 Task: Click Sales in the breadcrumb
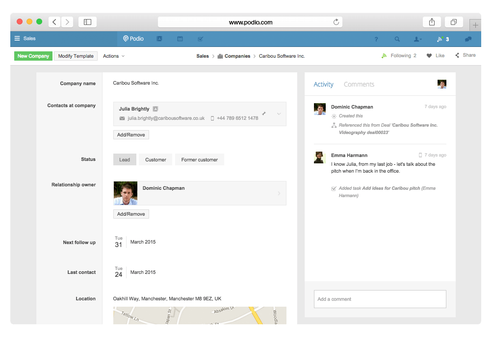(203, 56)
